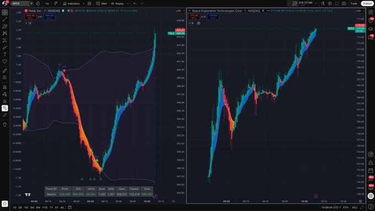375x211 pixels.
Task: Select the 5D date range tab
Action: click(x=20, y=207)
